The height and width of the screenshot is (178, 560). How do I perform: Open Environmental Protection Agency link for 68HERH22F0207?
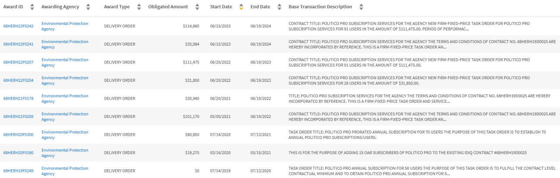[x=65, y=62]
